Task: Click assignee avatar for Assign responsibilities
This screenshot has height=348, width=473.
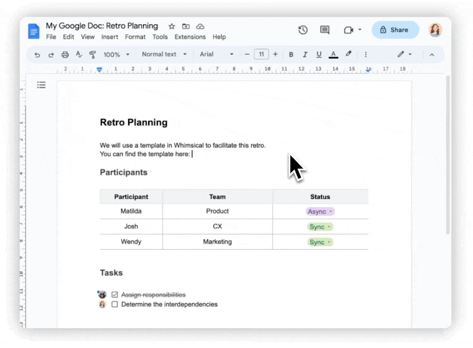Action: coord(102,294)
